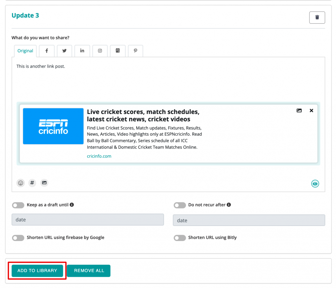
Task: Open the LinkedIn tab
Action: tap(82, 51)
